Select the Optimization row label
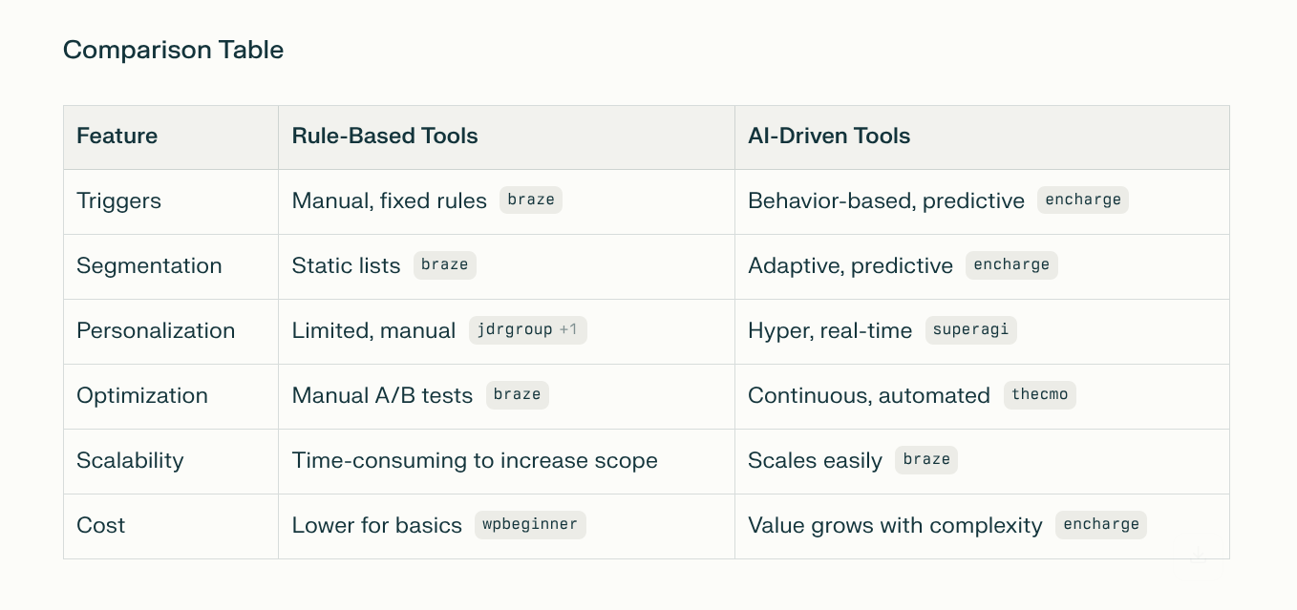Image resolution: width=1297 pixels, height=610 pixels. 142,395
